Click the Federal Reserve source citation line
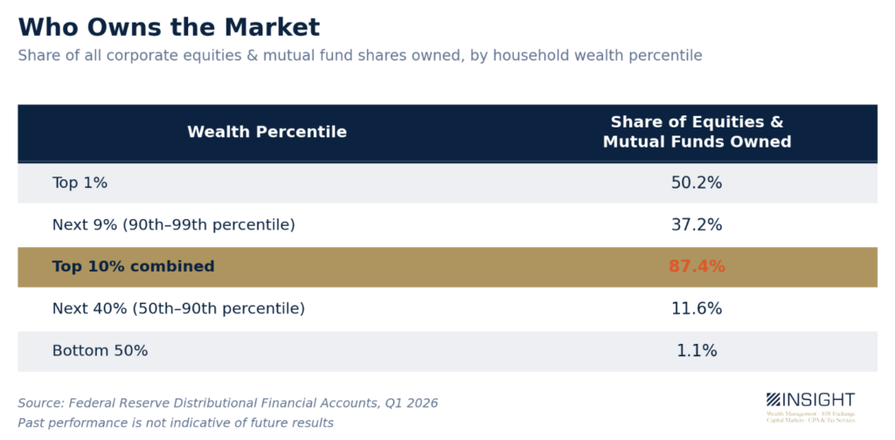This screenshot has height=440, width=895. 228,403
